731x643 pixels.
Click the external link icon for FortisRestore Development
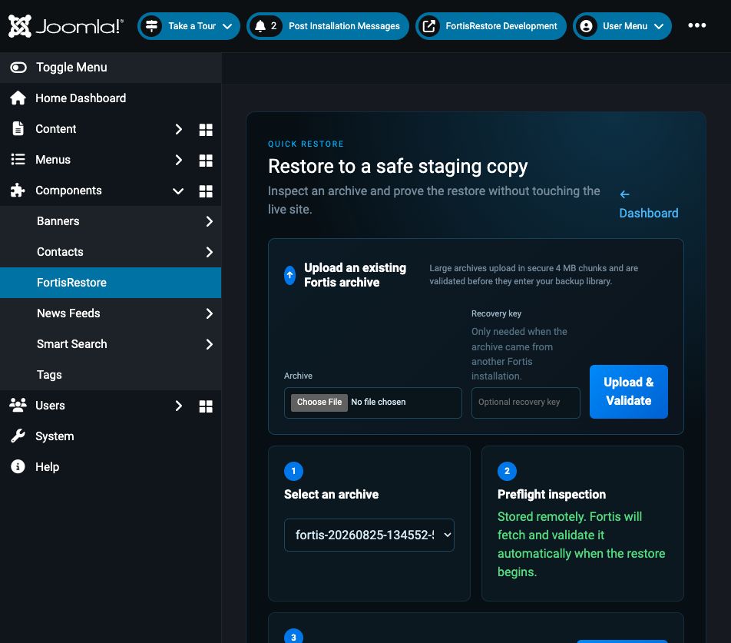click(429, 26)
